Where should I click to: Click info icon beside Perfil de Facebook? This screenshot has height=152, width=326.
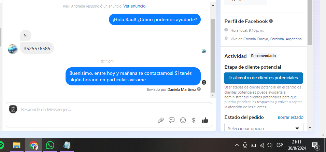[x=271, y=21]
